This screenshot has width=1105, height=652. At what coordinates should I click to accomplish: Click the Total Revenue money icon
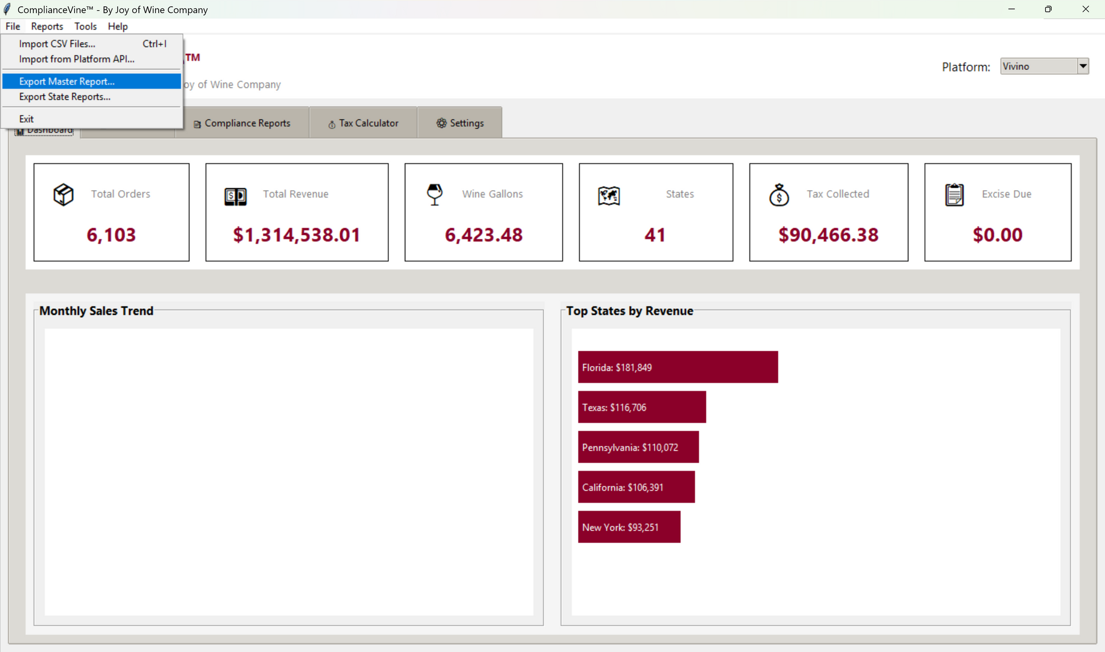[235, 196]
